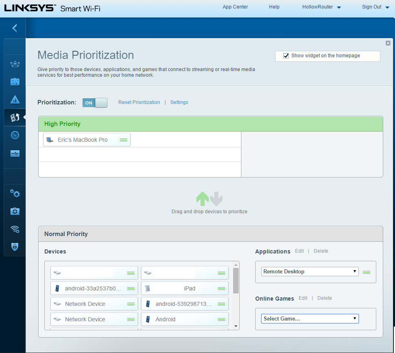The height and width of the screenshot is (353, 395).
Task: Uncheck Show widget on the homepage
Action: pos(286,56)
